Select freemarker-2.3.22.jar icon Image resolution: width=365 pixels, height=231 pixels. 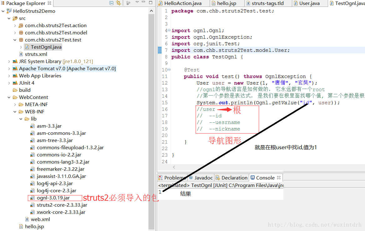click(32, 170)
